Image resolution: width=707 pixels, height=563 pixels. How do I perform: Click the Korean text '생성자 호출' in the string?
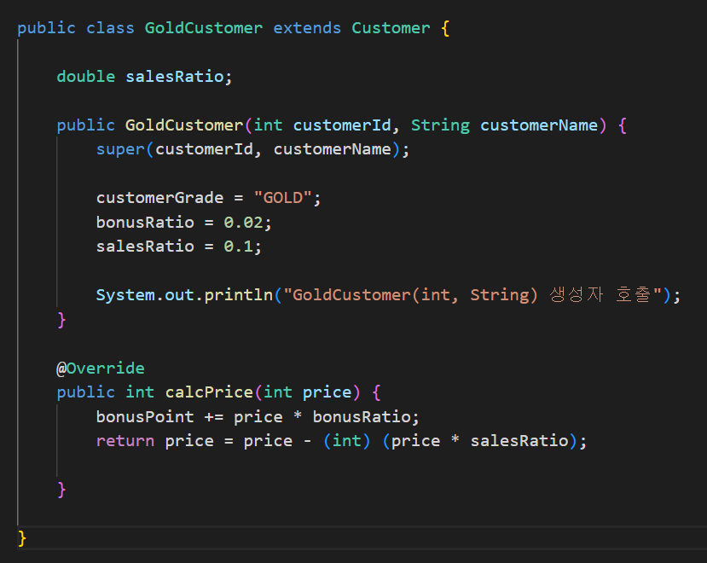click(x=600, y=295)
